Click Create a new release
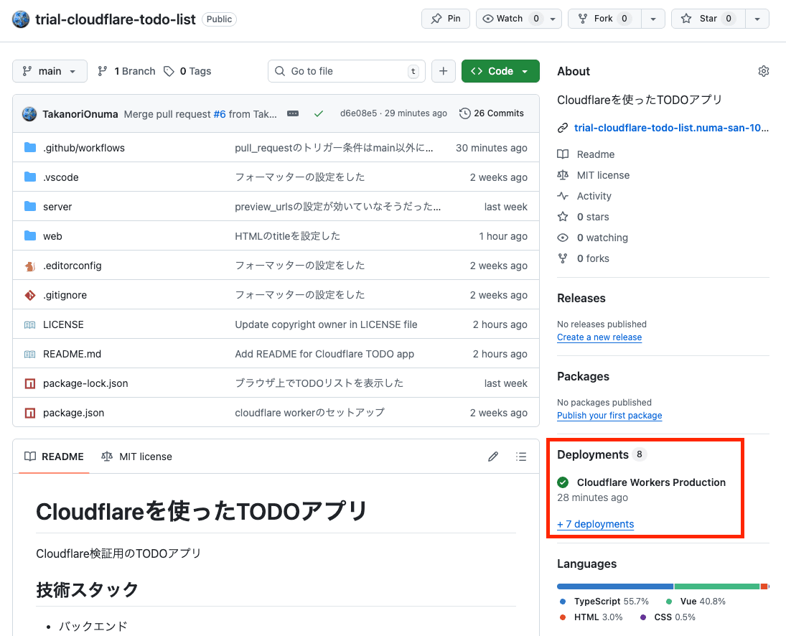 point(599,337)
